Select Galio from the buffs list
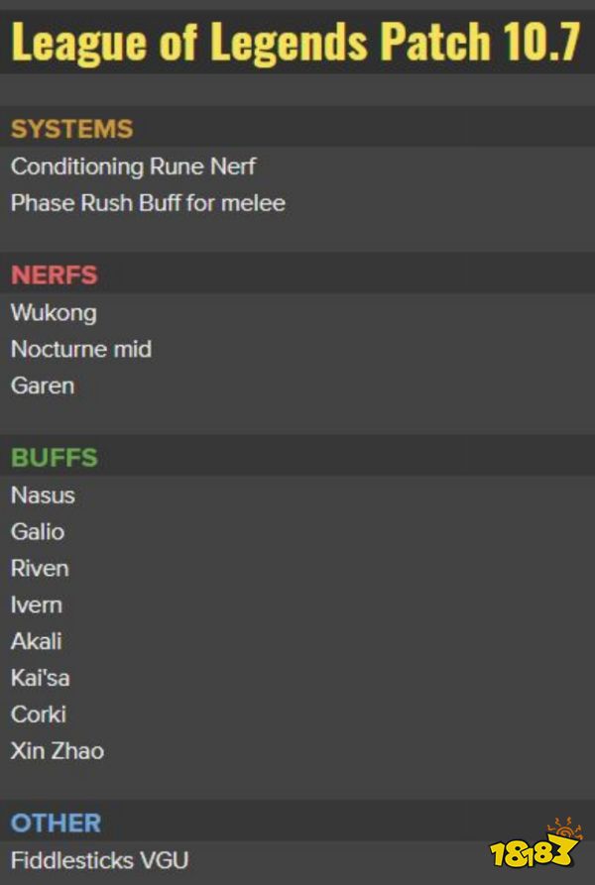This screenshot has height=885, width=595. [38, 531]
